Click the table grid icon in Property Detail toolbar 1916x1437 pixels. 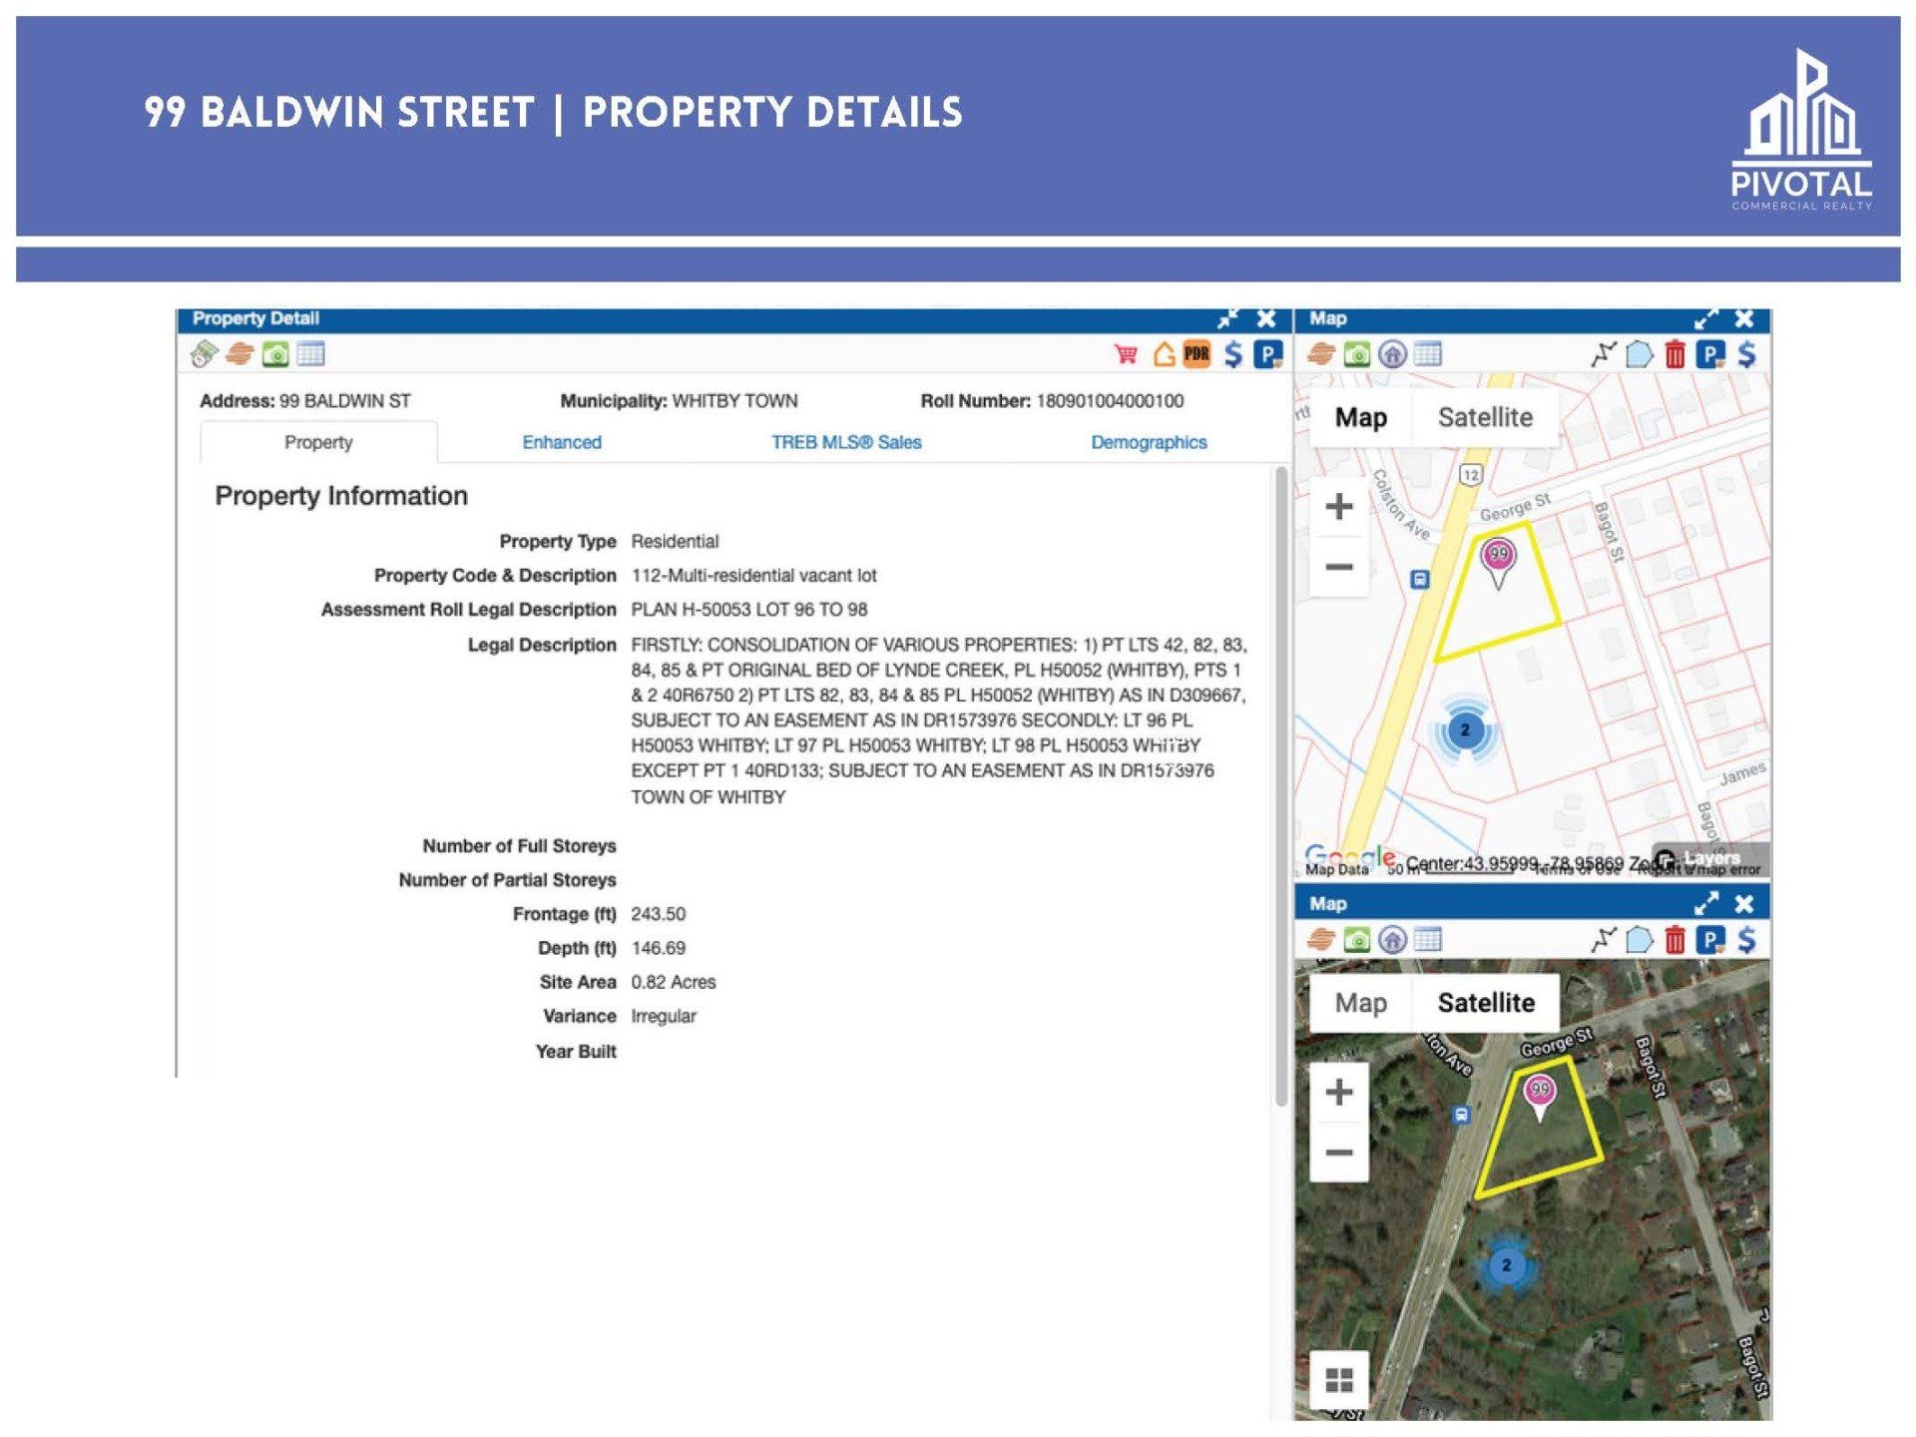310,354
